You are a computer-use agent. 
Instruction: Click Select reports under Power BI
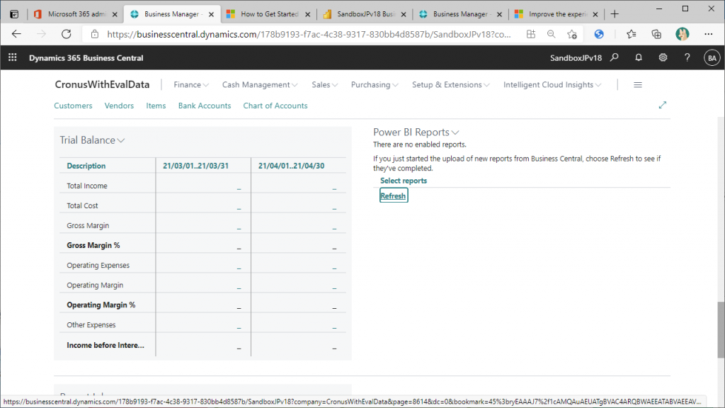coord(403,181)
